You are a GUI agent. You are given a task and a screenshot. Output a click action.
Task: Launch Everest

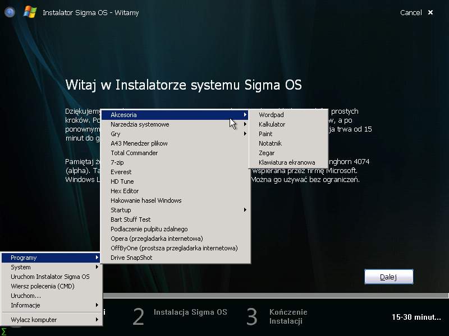pos(175,172)
